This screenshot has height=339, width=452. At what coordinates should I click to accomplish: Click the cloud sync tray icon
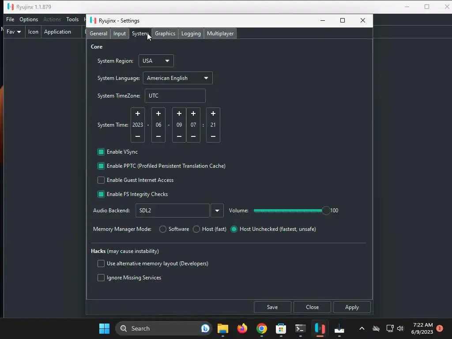tap(376, 328)
